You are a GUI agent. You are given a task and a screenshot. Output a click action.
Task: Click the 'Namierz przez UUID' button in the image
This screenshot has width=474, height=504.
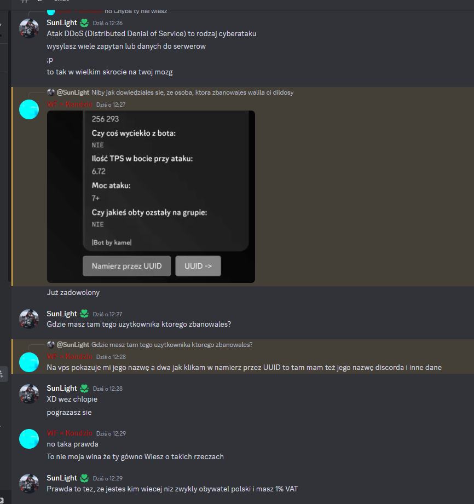pyautogui.click(x=126, y=266)
